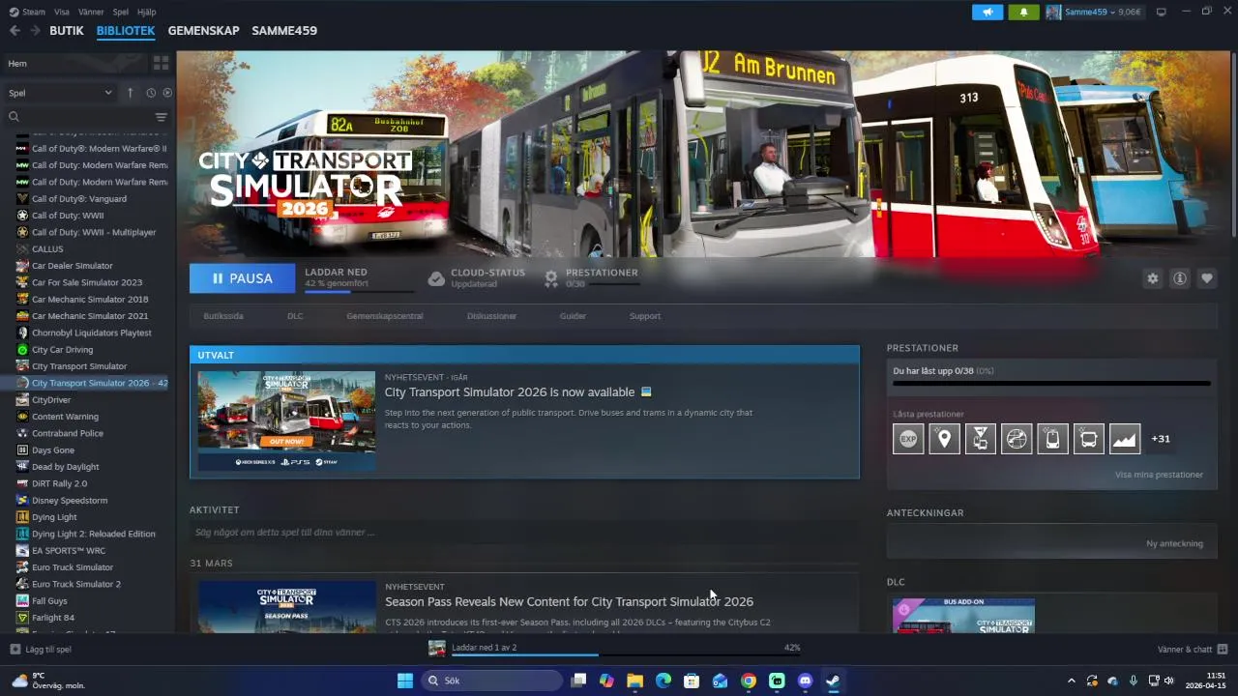Click the achievements progress bar in sidebar
Image resolution: width=1238 pixels, height=696 pixels.
1051,384
